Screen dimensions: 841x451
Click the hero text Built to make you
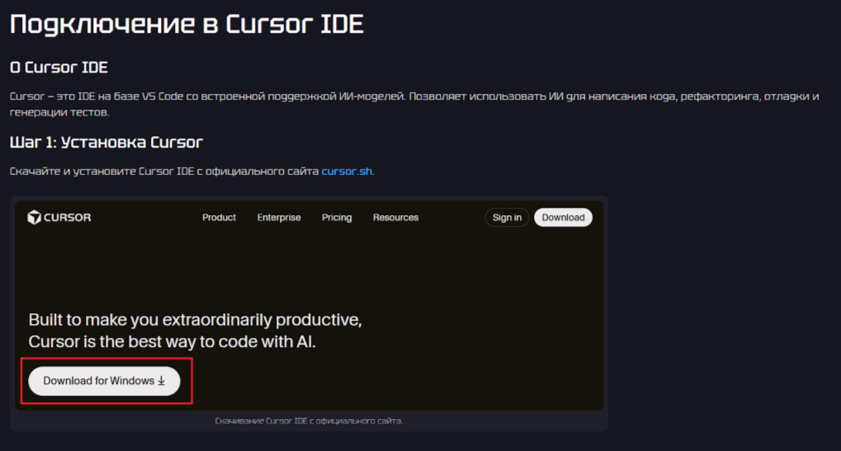[195, 320]
